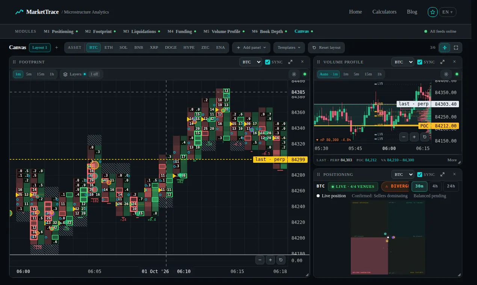Screen dimensions: 477x285
Task: Select 5m timeframe in Footprint panel
Action: (29, 74)
